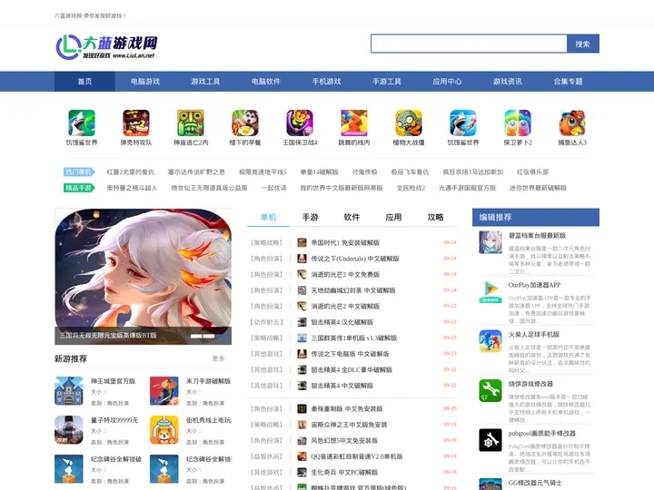654x490 pixels.
Task: Open the 奥特曼之格斗超人 link
Action: pyautogui.click(x=132, y=188)
